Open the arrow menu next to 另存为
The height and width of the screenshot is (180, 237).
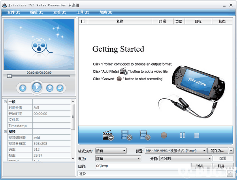click(231, 150)
